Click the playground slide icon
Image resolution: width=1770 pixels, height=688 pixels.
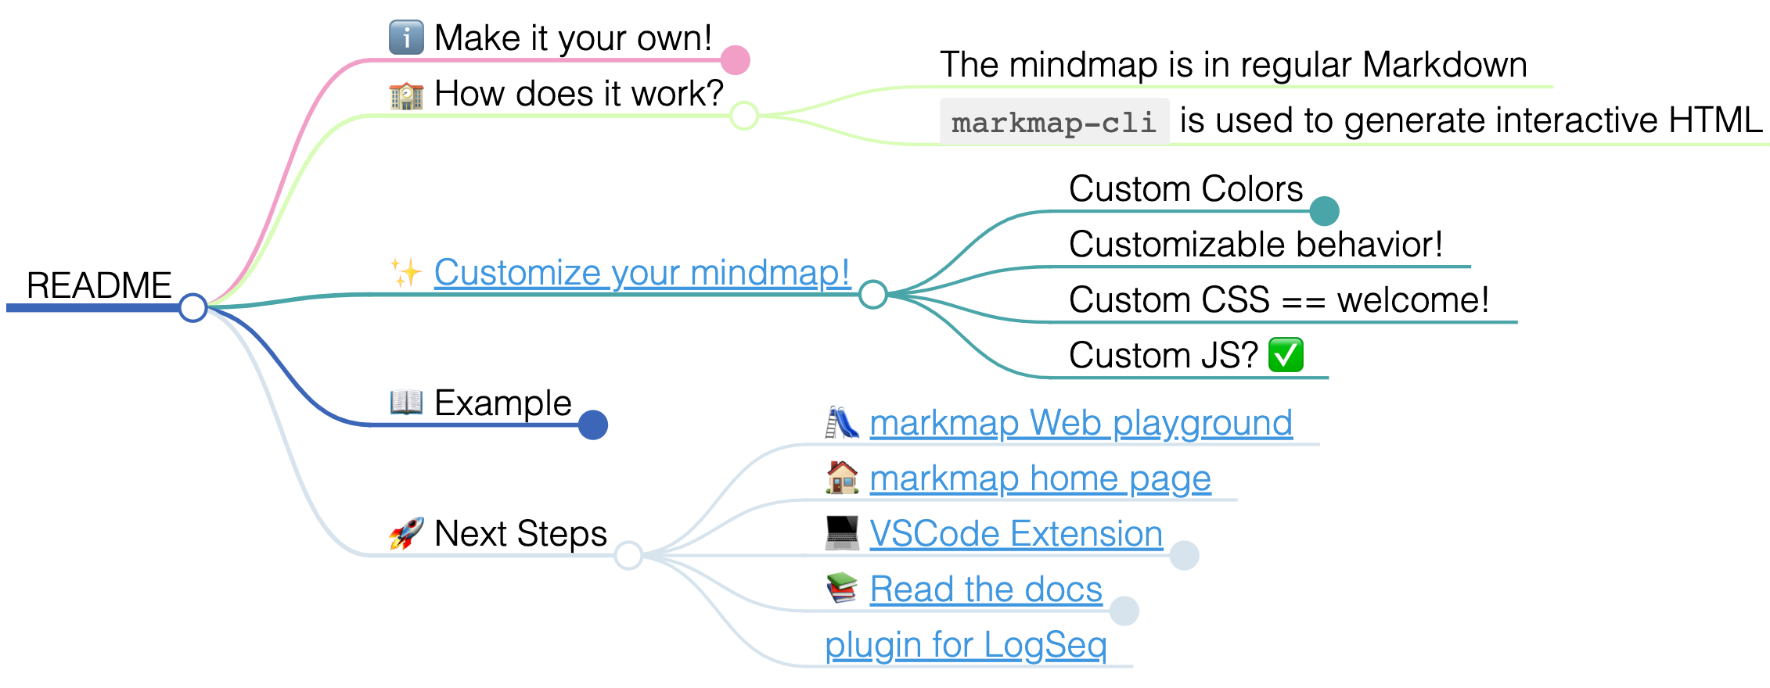(x=842, y=423)
